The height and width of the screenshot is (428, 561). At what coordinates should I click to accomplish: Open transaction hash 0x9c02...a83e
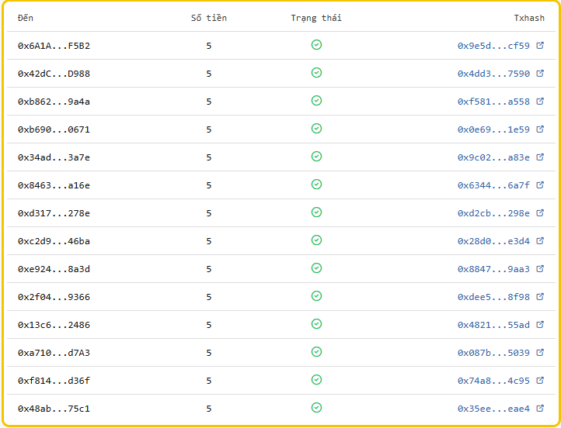coord(493,157)
